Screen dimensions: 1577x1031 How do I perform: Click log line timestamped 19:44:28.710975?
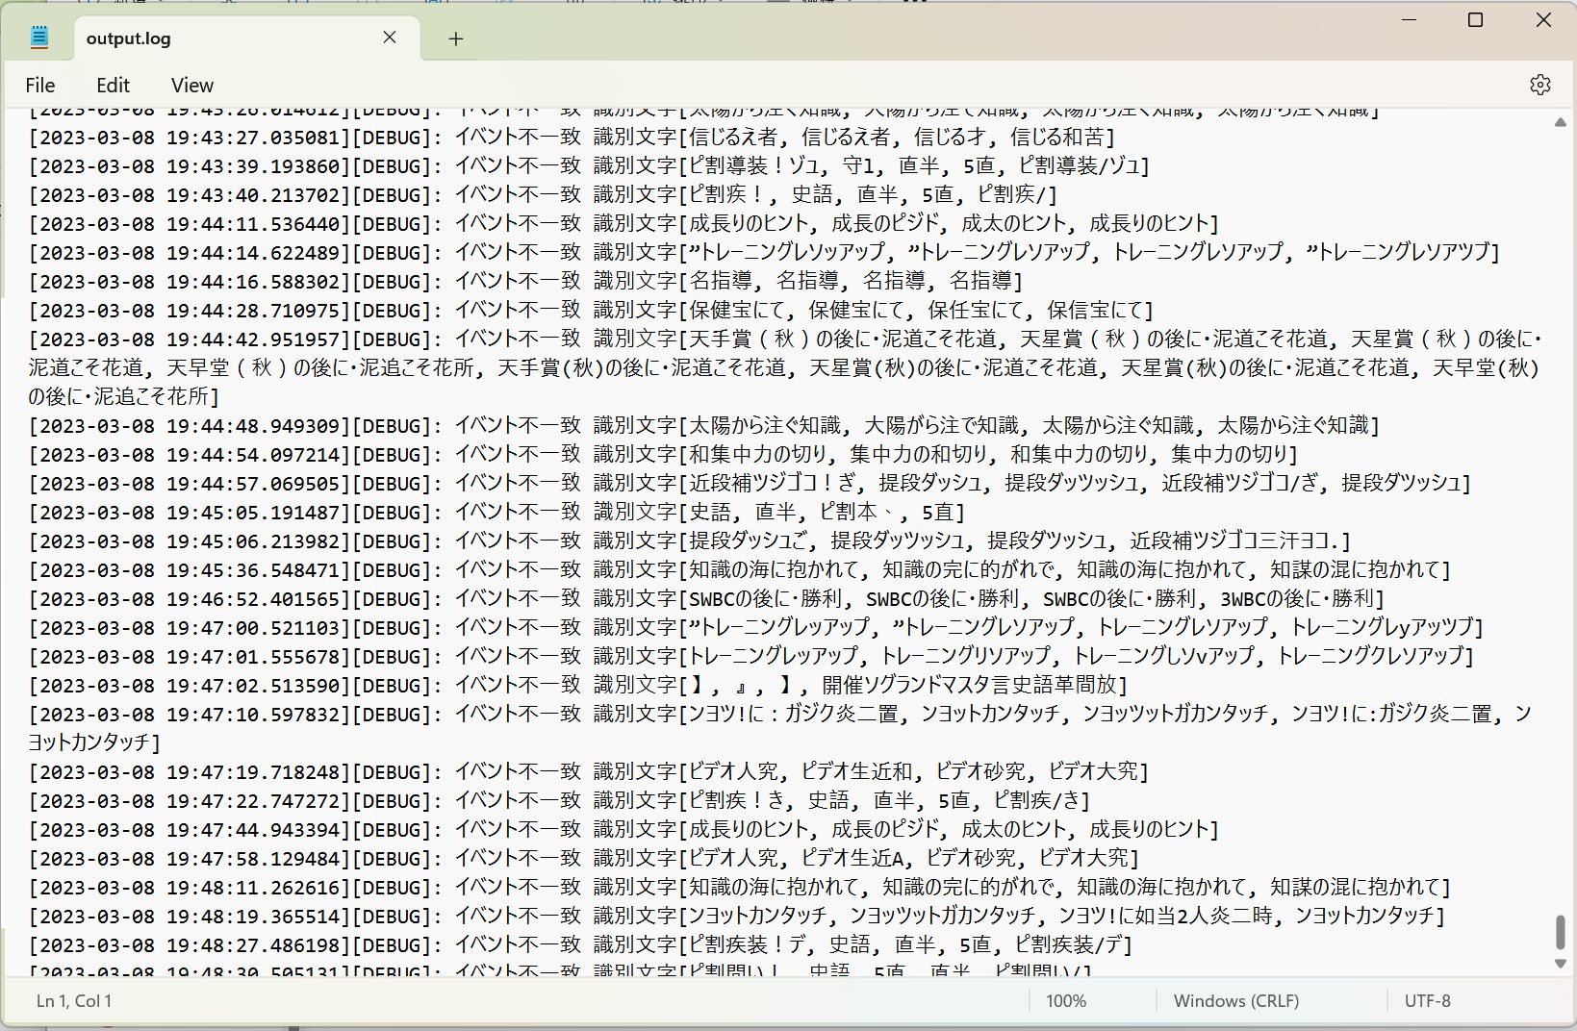pos(591,310)
